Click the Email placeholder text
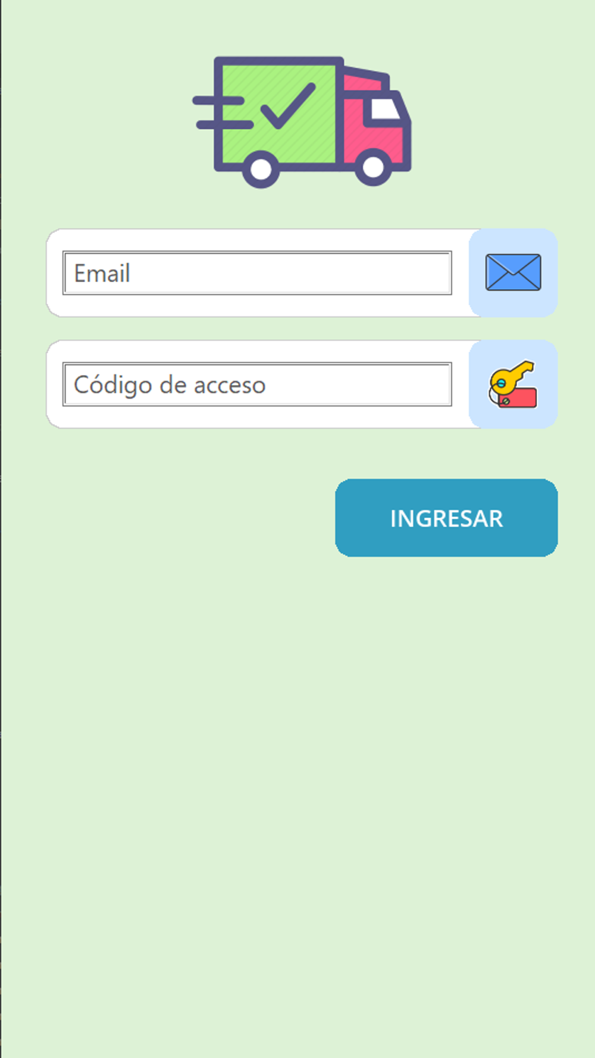Image resolution: width=595 pixels, height=1058 pixels. (102, 274)
